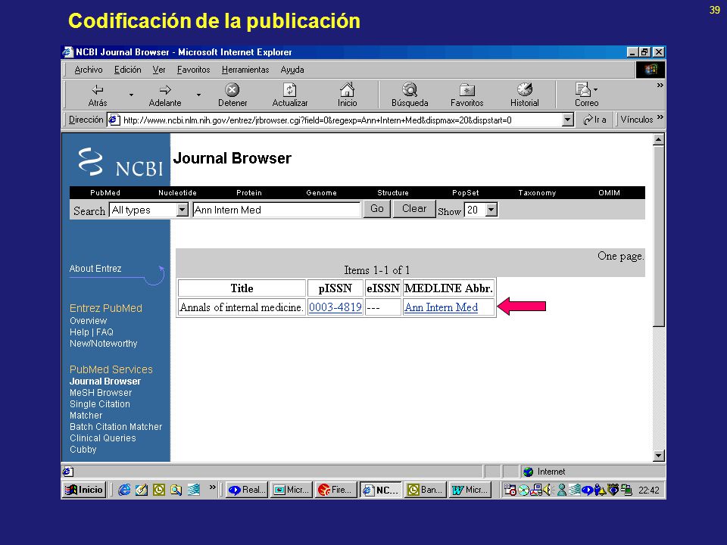Refresh the page with Actualizar
727x545 pixels.
coord(290,95)
